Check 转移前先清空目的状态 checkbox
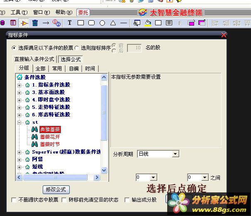 point(64,200)
